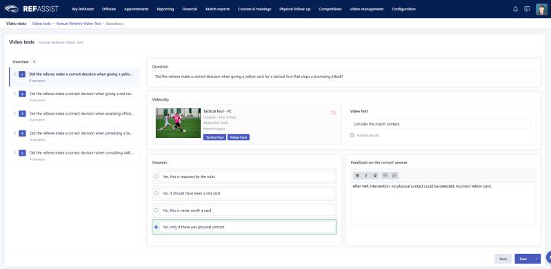This screenshot has width=551, height=269.
Task: Insert a bulleted list in feedback
Action: 385,175
